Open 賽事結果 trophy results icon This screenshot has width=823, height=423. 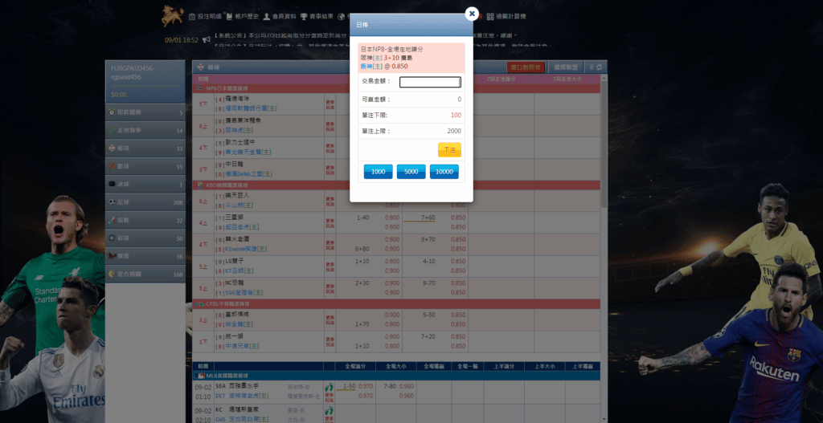303,16
